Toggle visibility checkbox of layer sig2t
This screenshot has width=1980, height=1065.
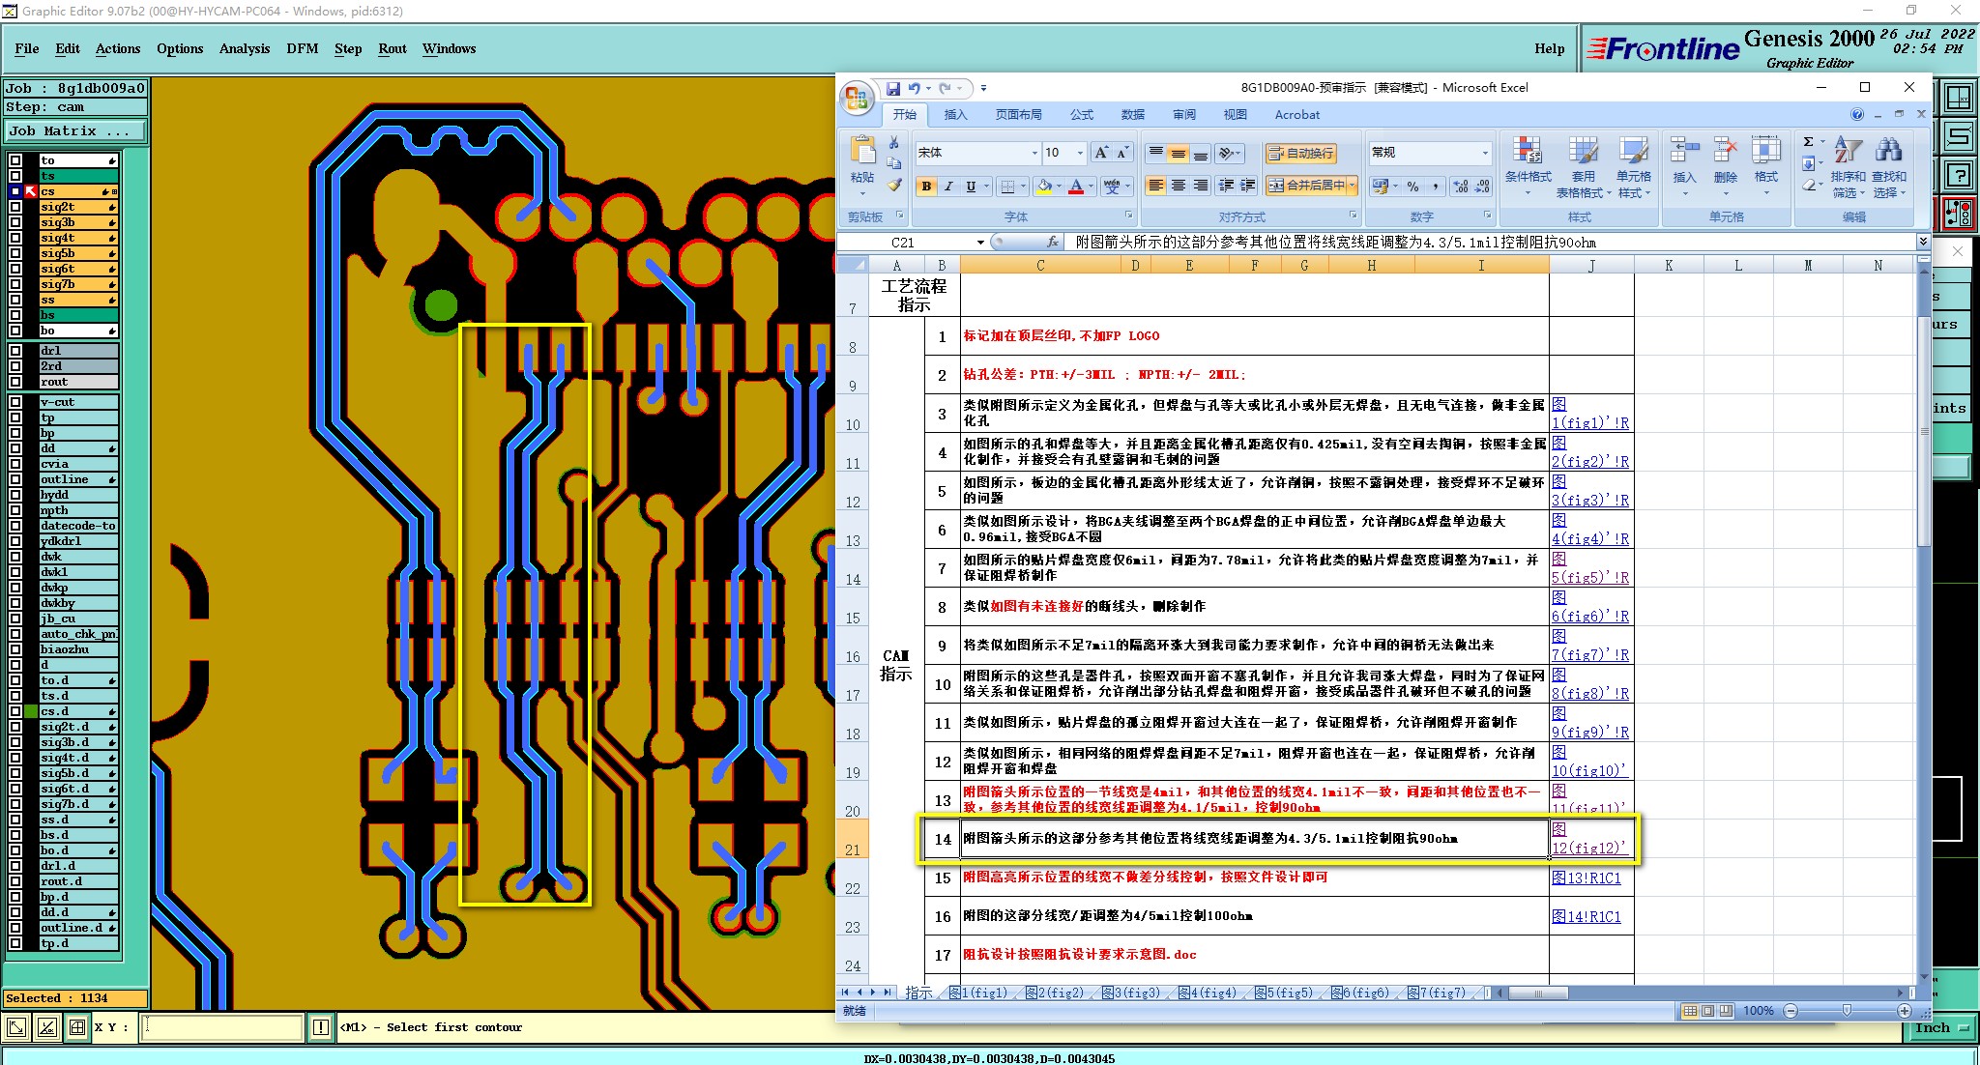(15, 207)
